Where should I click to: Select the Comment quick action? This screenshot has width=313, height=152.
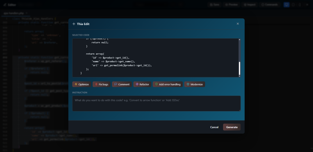[x=122, y=84]
